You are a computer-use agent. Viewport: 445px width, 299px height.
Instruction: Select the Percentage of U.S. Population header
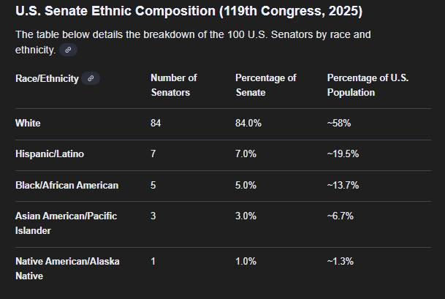(x=362, y=86)
